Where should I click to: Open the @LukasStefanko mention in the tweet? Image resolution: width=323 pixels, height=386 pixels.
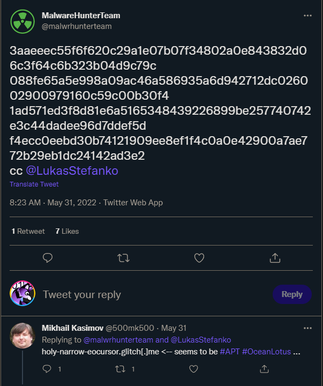pyautogui.click(x=72, y=170)
